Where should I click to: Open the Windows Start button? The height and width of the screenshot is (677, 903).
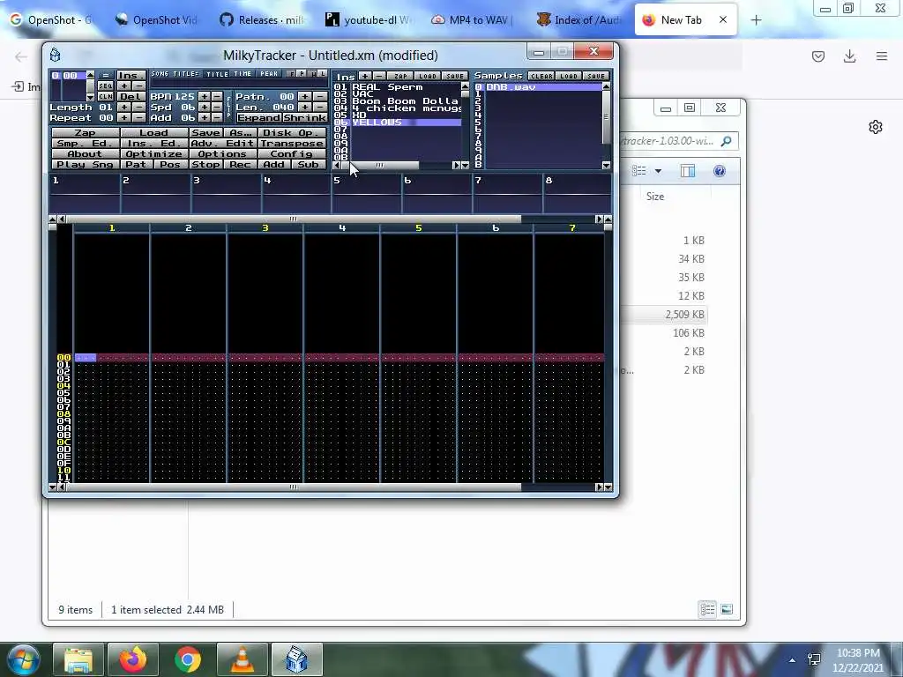click(23, 659)
